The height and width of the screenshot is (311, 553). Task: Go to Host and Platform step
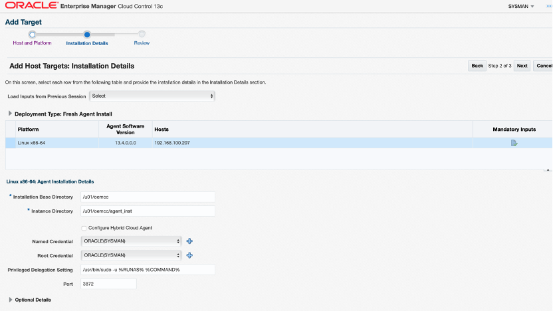coord(32,43)
